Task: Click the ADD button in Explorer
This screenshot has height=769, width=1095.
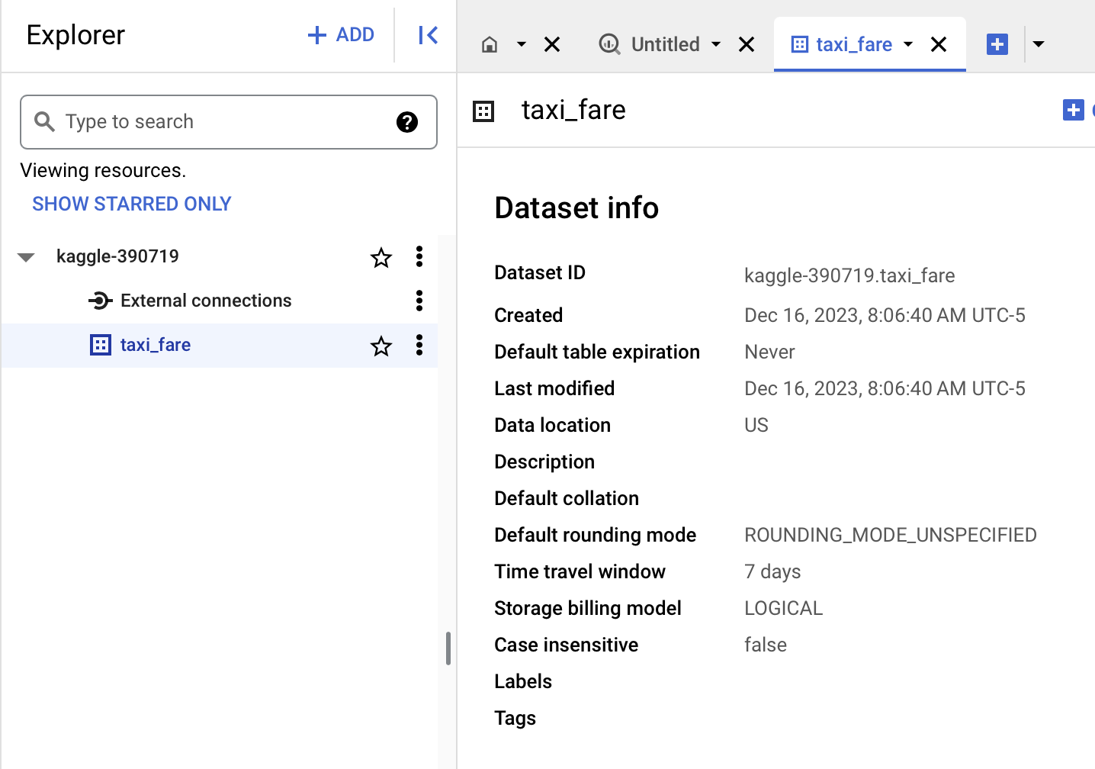Action: point(341,35)
